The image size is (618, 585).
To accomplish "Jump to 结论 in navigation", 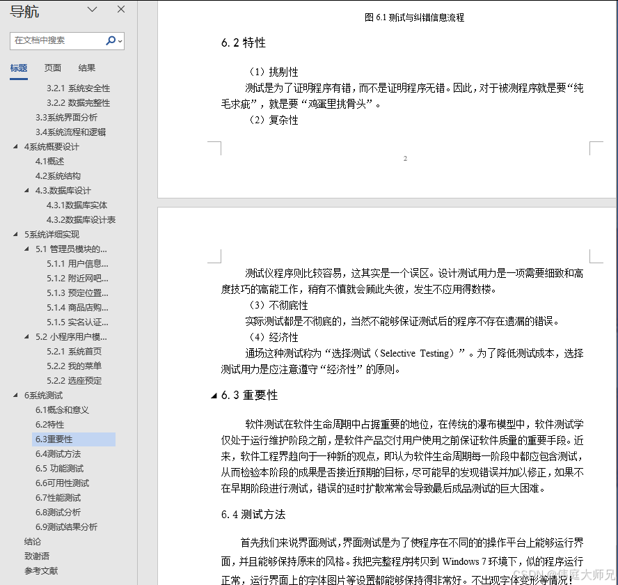I will click(x=32, y=542).
